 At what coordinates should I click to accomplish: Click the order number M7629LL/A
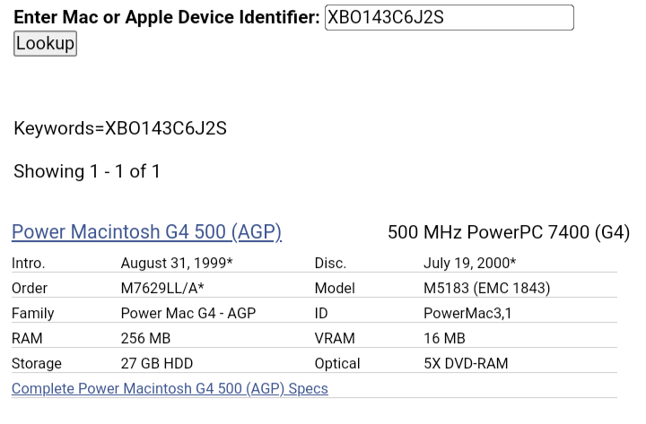[x=162, y=288]
